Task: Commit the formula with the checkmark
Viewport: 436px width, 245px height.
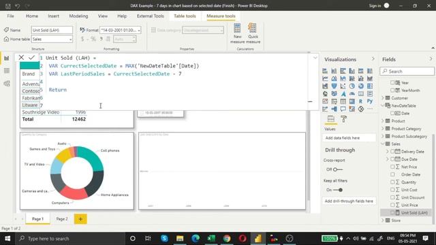Action: coord(31,57)
